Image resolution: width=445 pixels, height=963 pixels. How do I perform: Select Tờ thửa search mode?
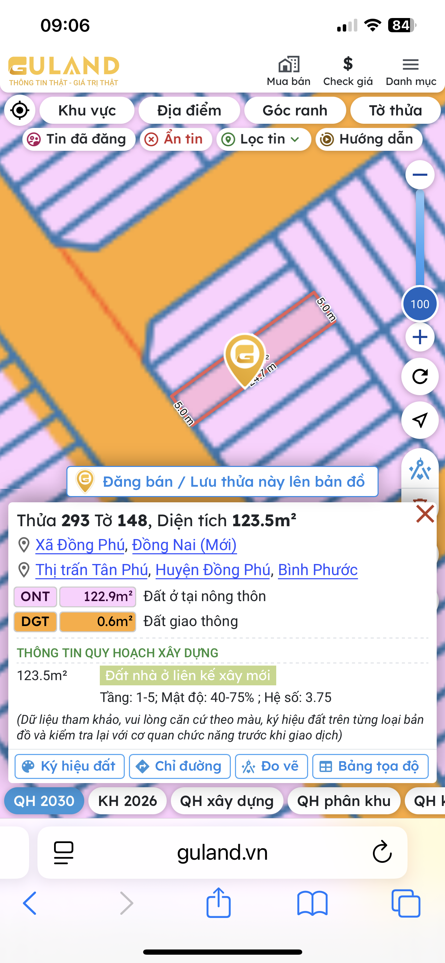point(395,110)
